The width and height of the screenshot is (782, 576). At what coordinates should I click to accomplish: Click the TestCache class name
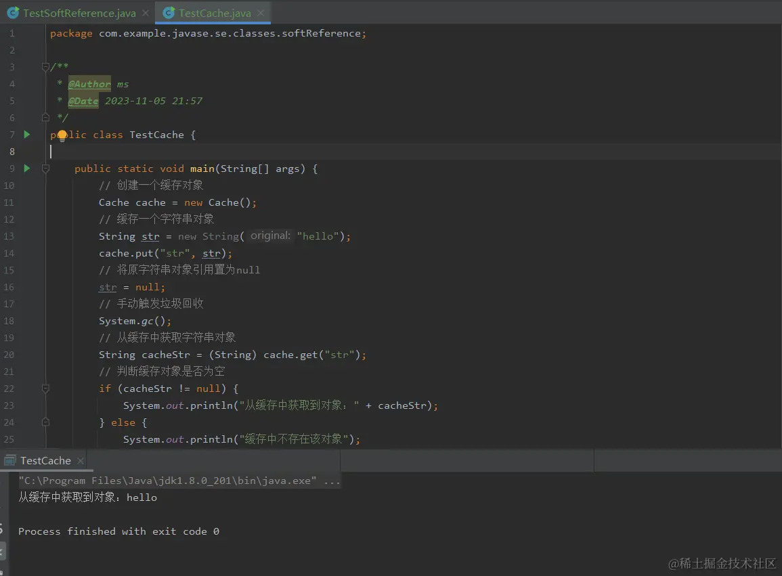156,135
